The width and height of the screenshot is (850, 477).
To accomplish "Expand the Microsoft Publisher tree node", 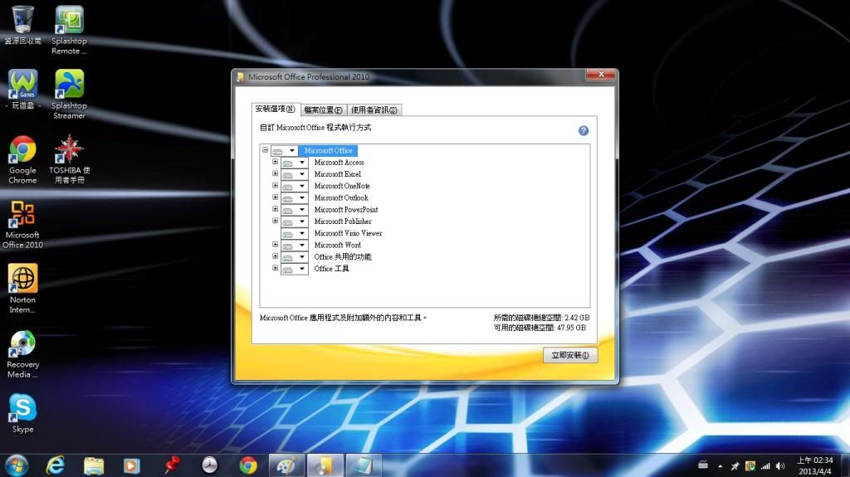I will 275,221.
